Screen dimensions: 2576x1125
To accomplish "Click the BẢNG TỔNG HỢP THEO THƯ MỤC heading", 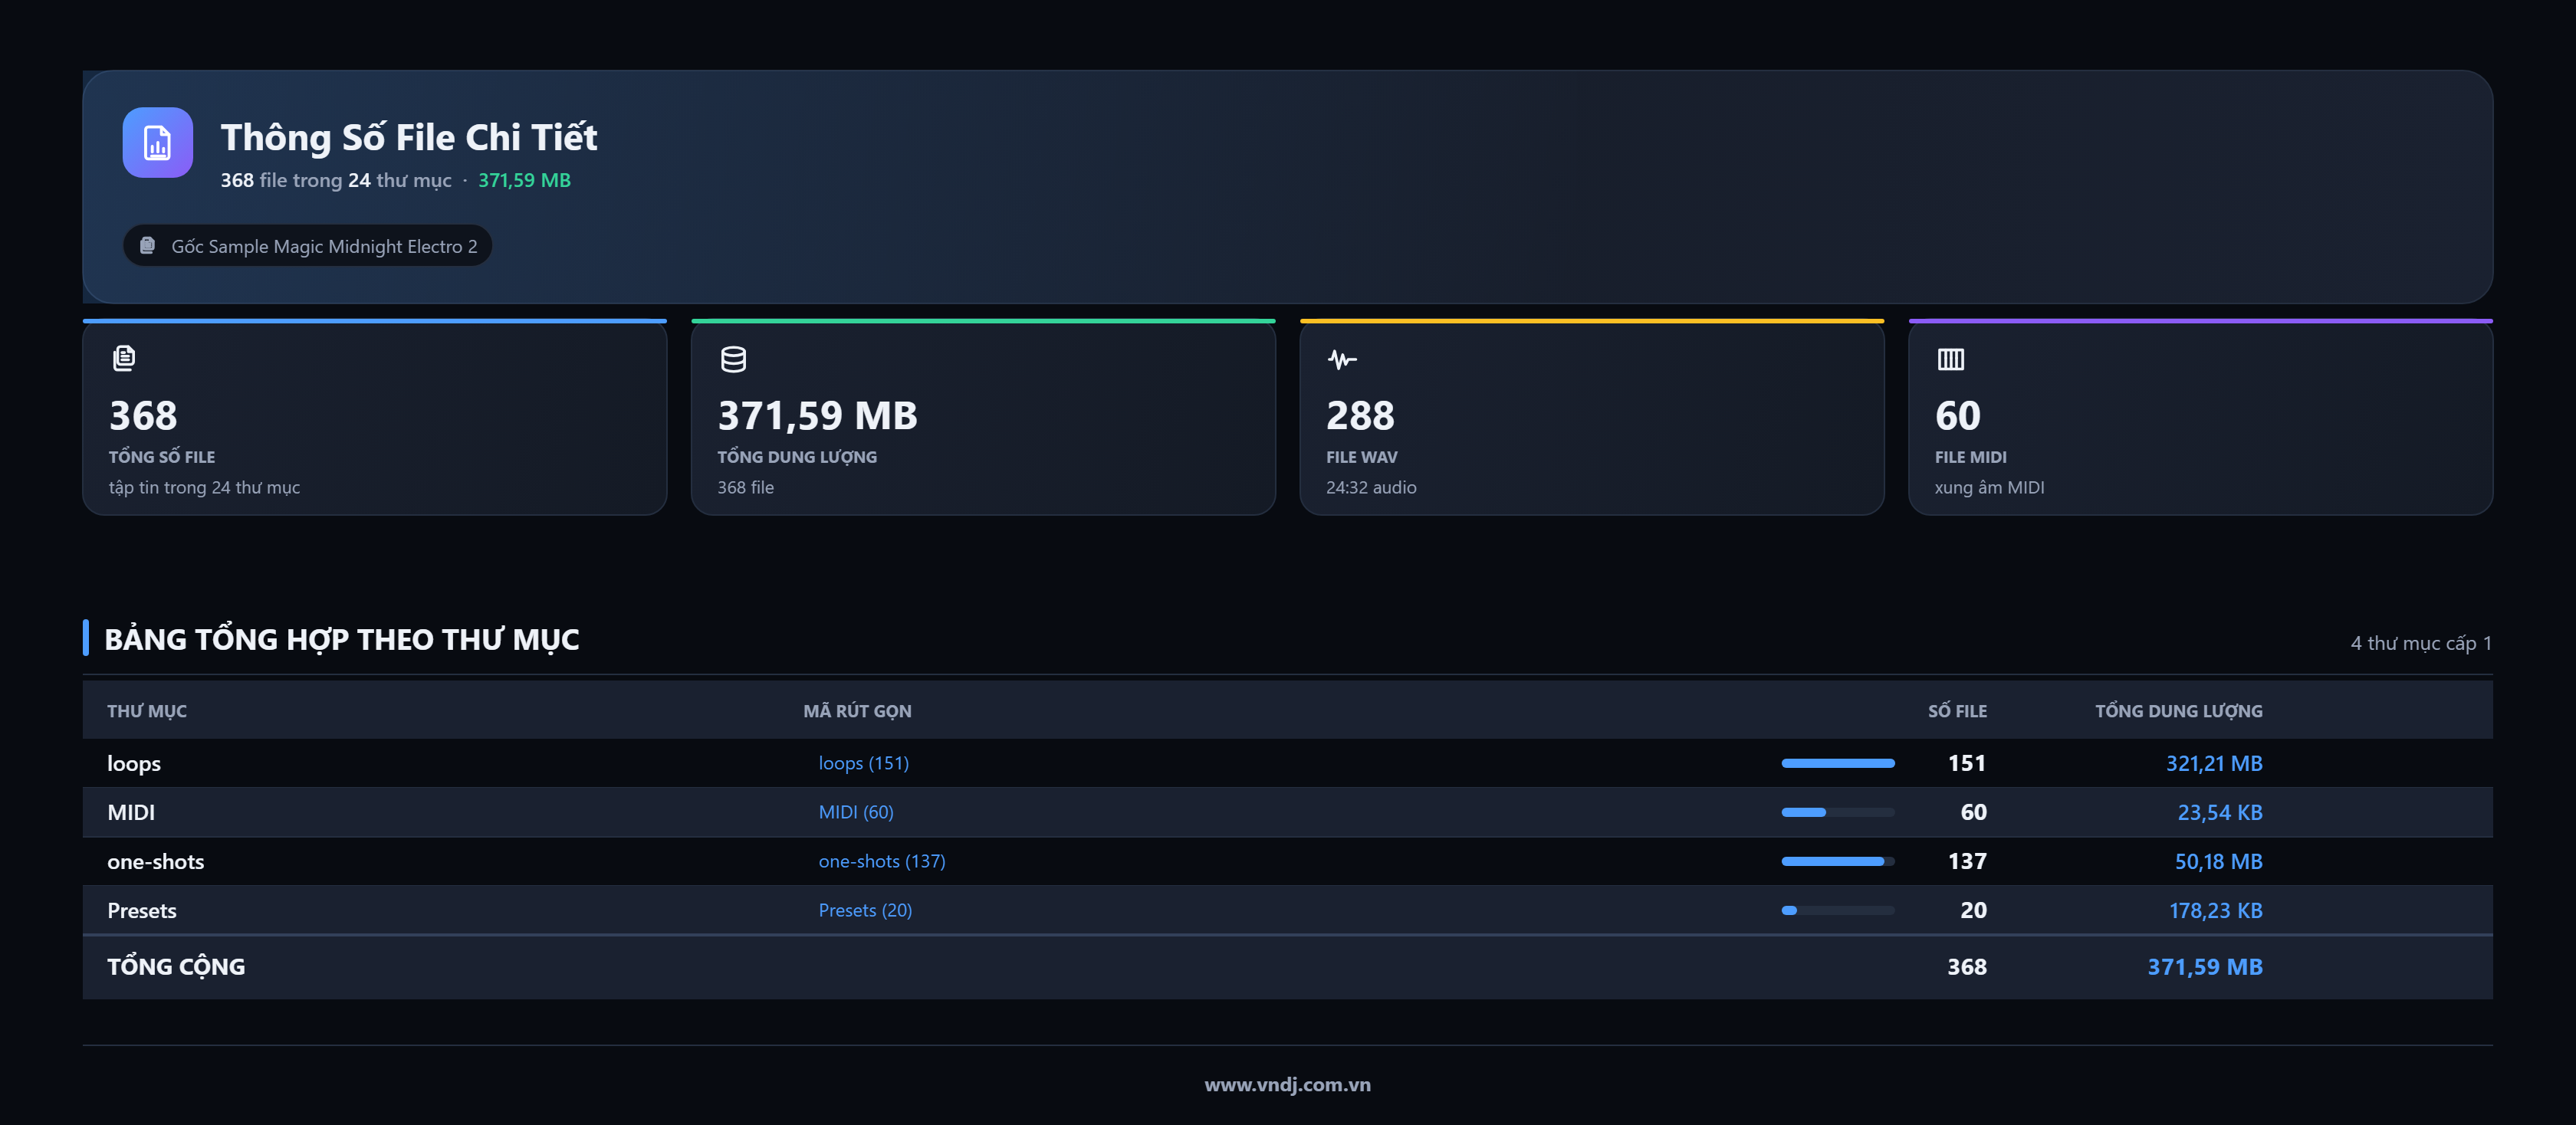I will pyautogui.click(x=341, y=639).
